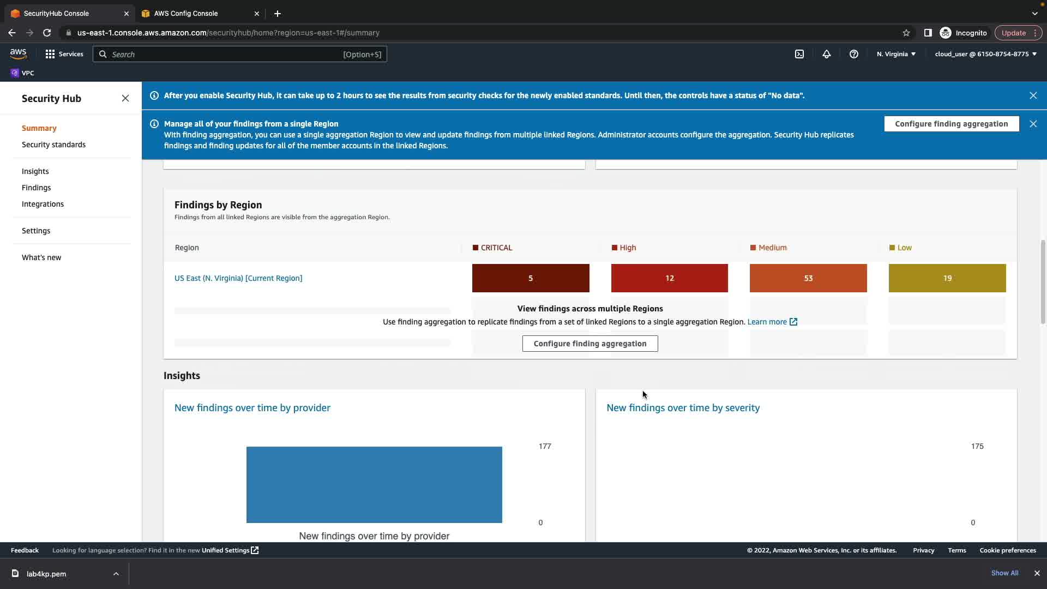Viewport: 1047px width, 589px height.
Task: Switch to AWS Config Console tab
Action: point(186,13)
